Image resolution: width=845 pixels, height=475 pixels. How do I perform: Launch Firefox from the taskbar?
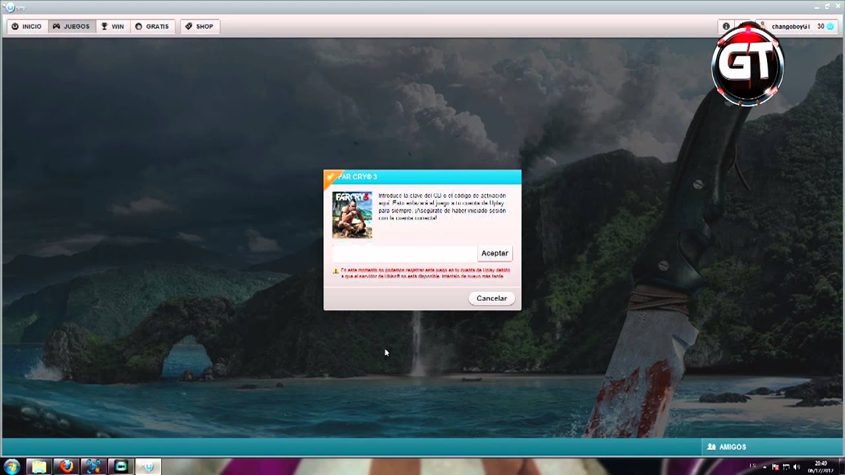click(67, 466)
